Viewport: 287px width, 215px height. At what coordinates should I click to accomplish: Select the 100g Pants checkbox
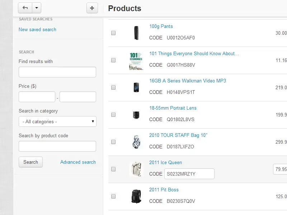coord(113,33)
